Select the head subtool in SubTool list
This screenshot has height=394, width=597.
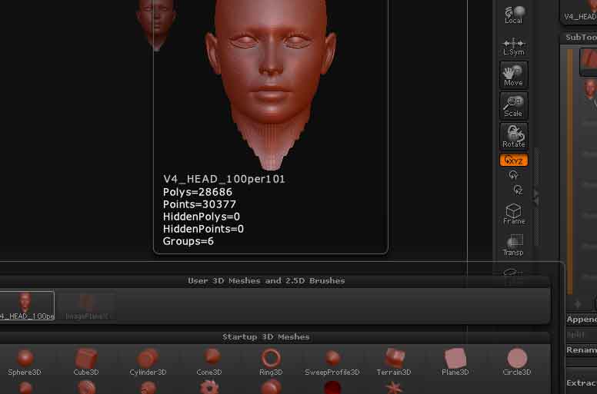589,89
